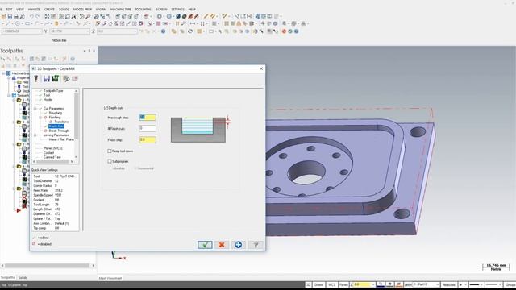Collapse the Finishing tree node
Viewport: 516px width, 290px height.
40,118
